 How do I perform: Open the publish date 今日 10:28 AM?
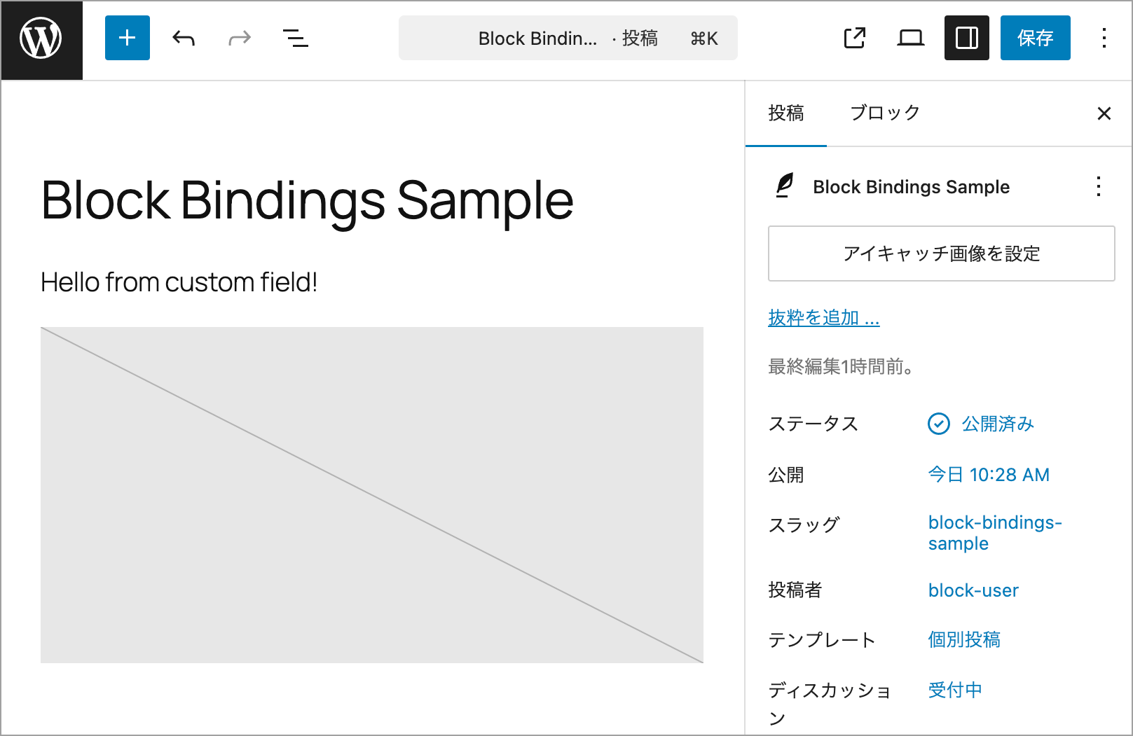click(989, 475)
